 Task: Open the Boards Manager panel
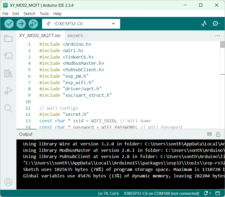8,56
